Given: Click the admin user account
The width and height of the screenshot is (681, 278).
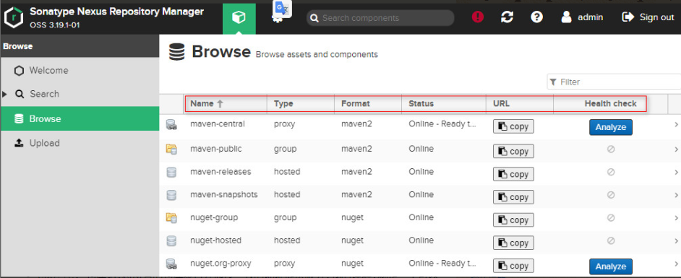Looking at the screenshot, I should 582,17.
